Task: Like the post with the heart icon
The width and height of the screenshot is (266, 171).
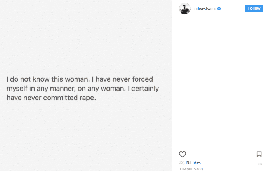Action: [x=183, y=154]
